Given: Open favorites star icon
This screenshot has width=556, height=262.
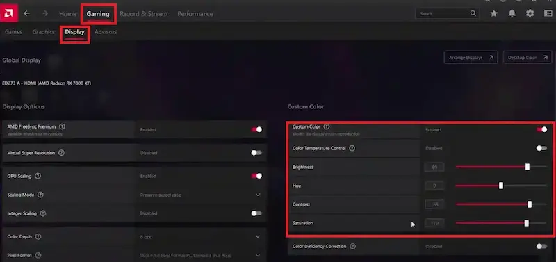Looking at the screenshot, I should tap(494, 13).
